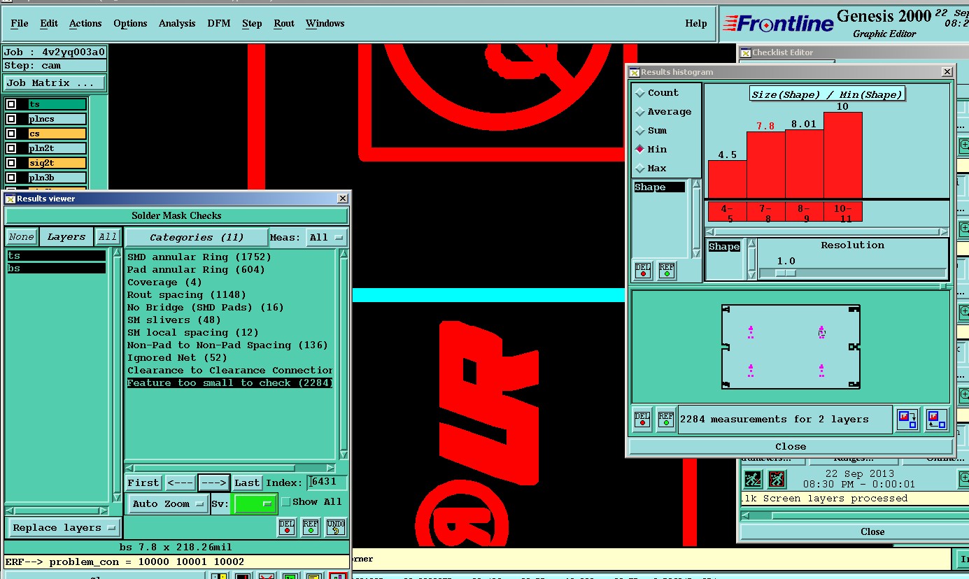Click the UNDO icon in Results viewer
Image resolution: width=969 pixels, height=579 pixels.
click(336, 527)
